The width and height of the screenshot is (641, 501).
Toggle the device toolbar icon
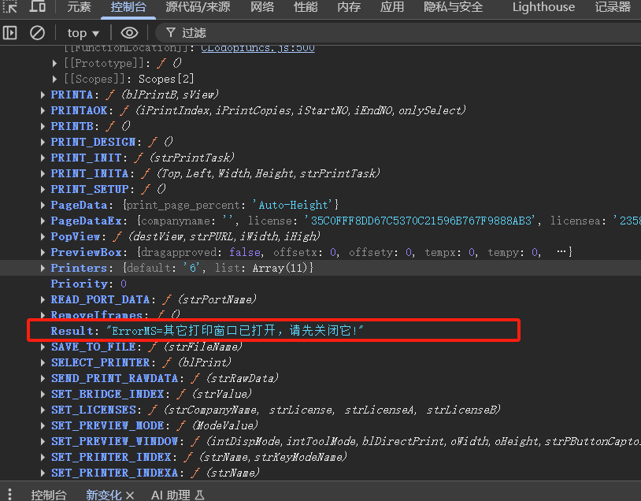coord(37,6)
